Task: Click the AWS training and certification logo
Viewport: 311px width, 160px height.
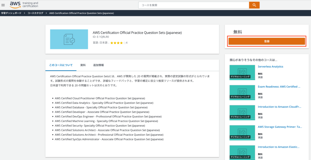Action: 24,5
